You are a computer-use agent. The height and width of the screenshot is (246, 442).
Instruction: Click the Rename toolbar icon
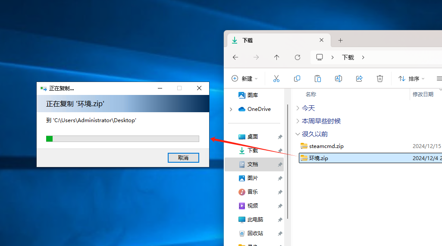[338, 79]
